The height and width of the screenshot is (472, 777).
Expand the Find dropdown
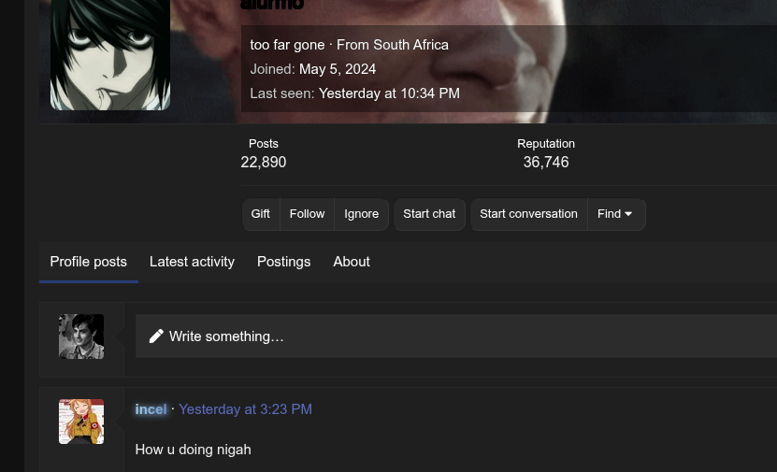pos(615,214)
